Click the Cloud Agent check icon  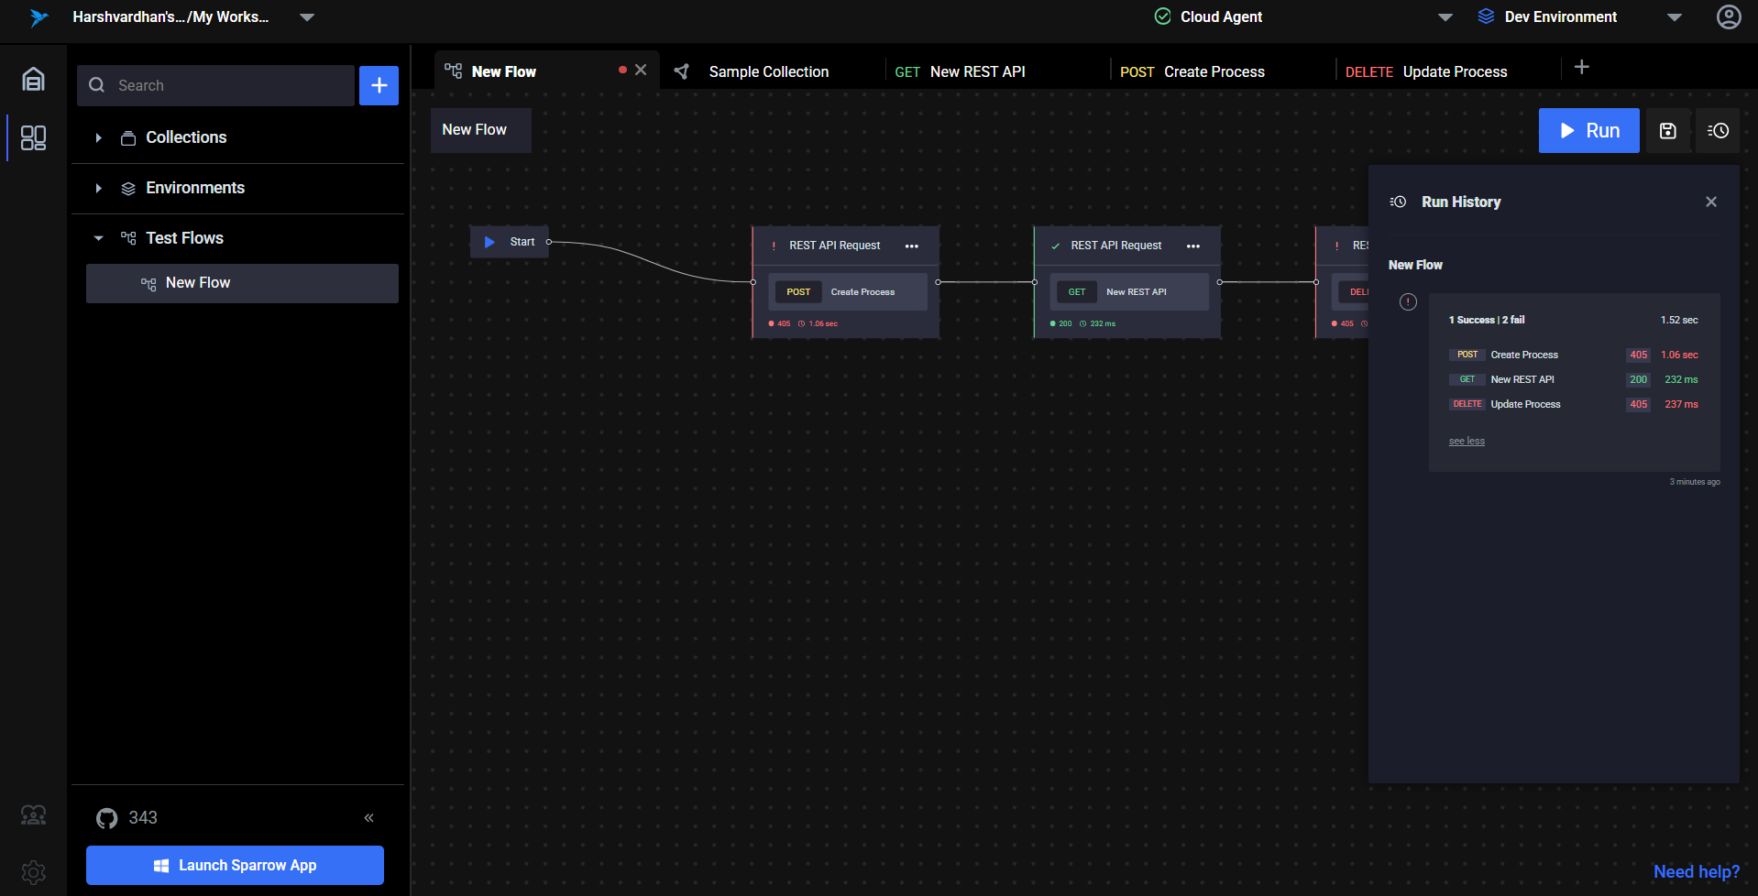click(x=1163, y=16)
